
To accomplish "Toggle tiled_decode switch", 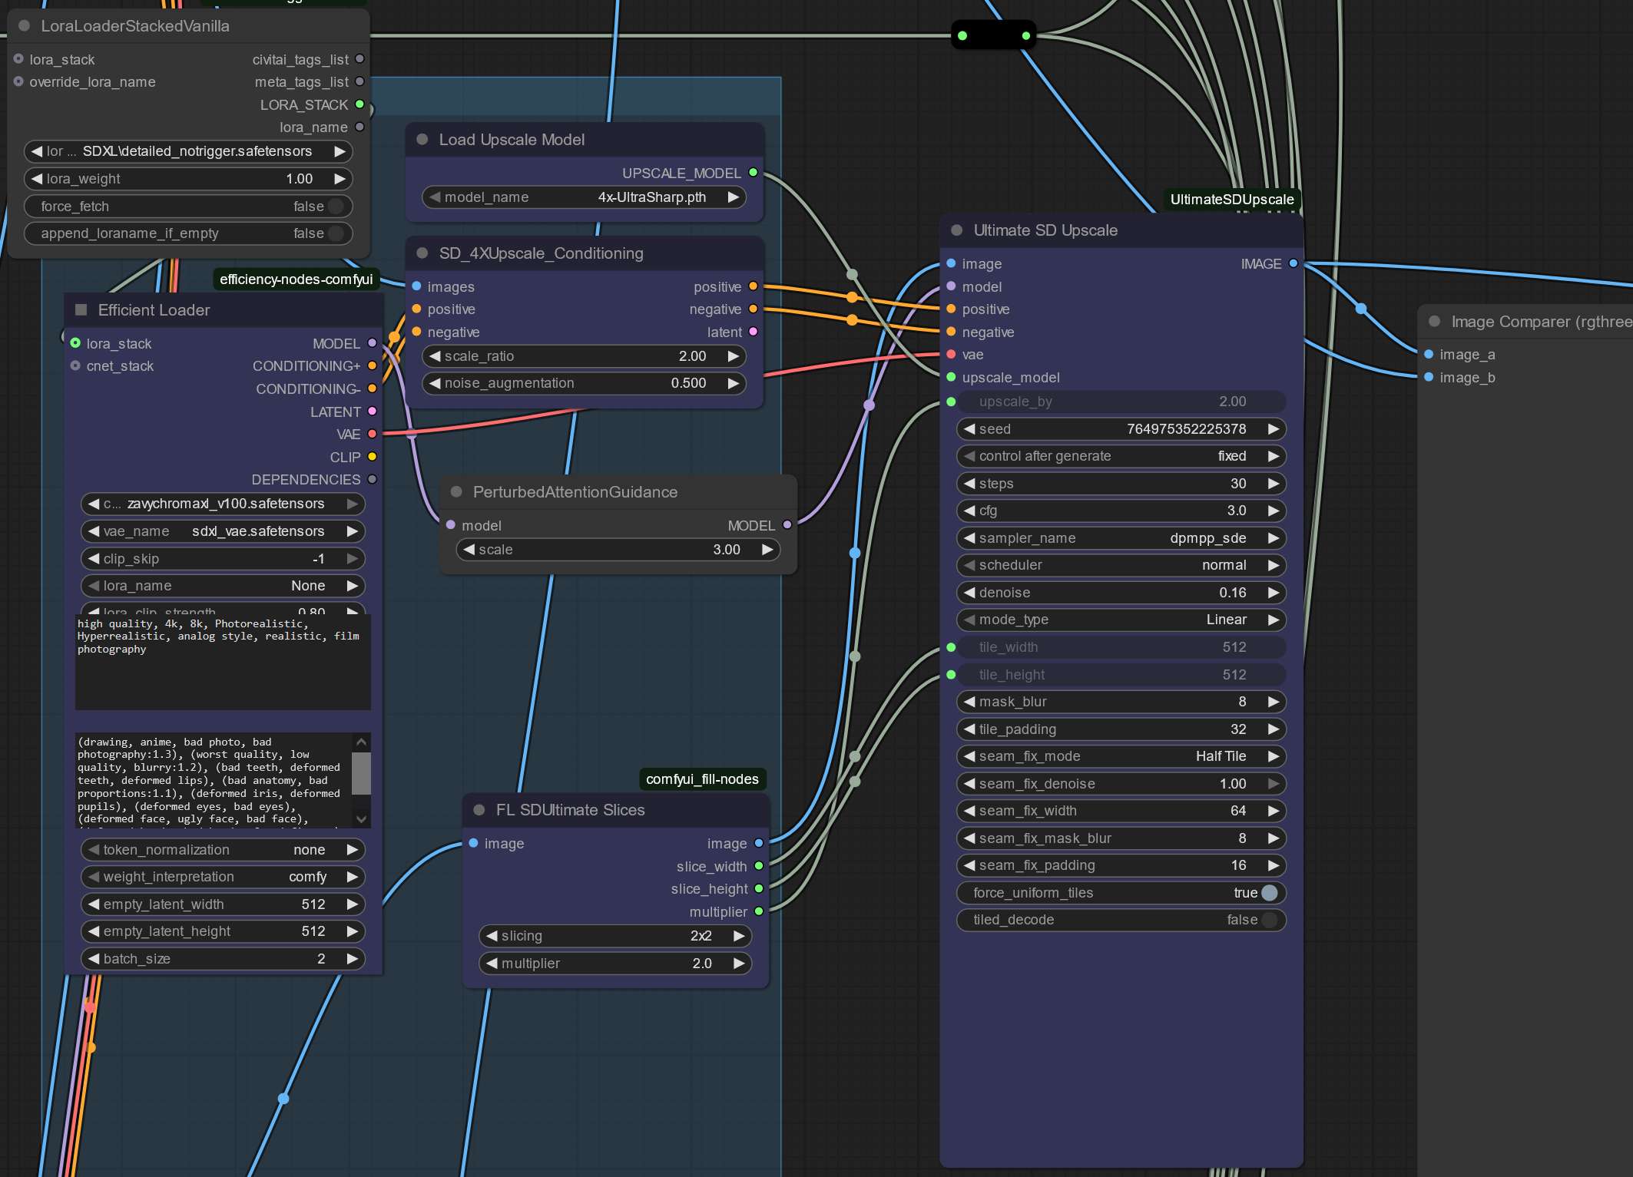I will click(x=1269, y=920).
